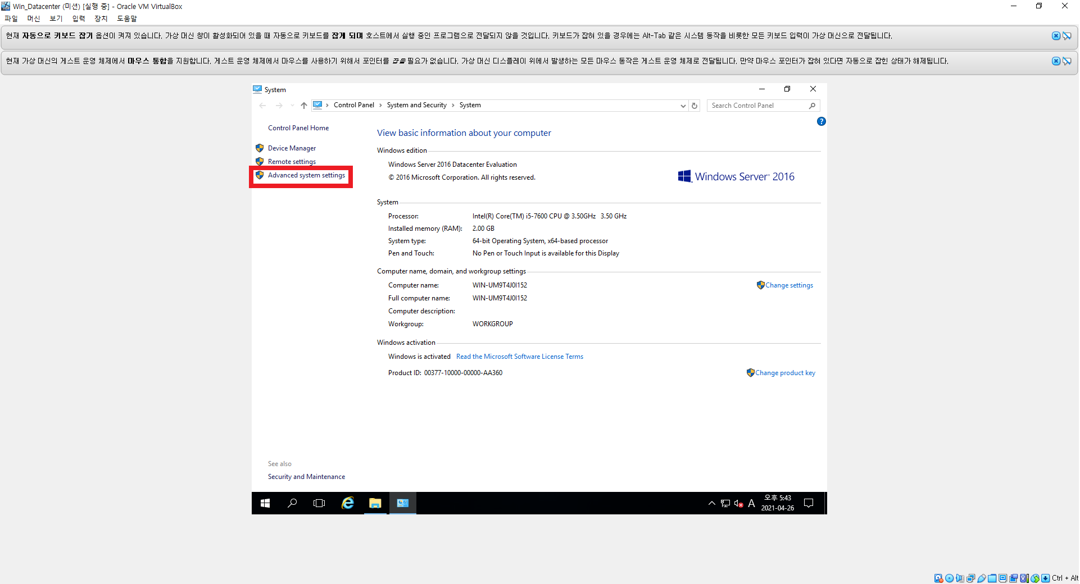The width and height of the screenshot is (1080, 584).
Task: Click the display indicator in VirtualBox status bar
Action: click(1002, 578)
